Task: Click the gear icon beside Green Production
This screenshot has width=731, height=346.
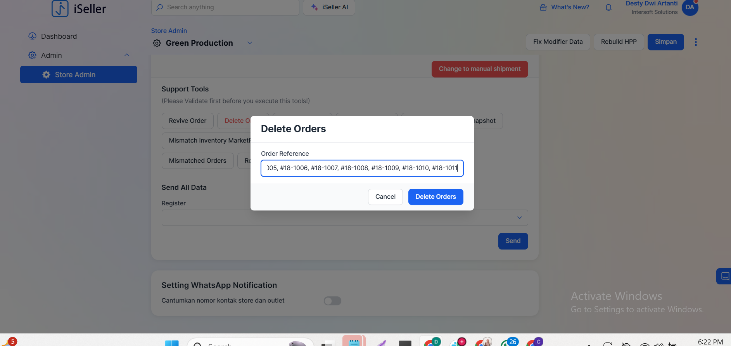Action: 157,43
